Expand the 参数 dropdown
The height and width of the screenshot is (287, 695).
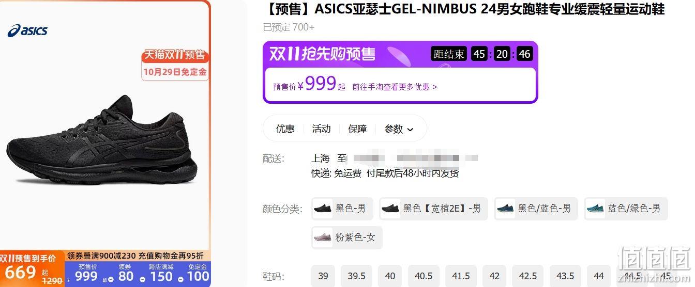click(x=399, y=129)
